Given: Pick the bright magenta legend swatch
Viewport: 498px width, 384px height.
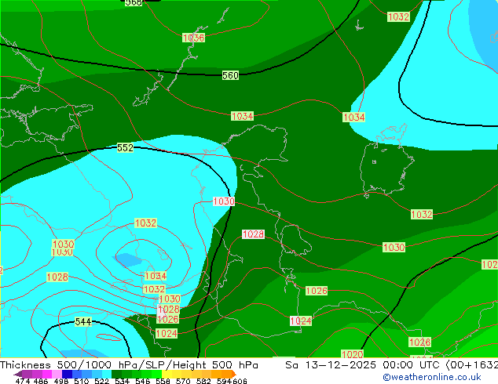Looking at the screenshot, I should point(47,374).
